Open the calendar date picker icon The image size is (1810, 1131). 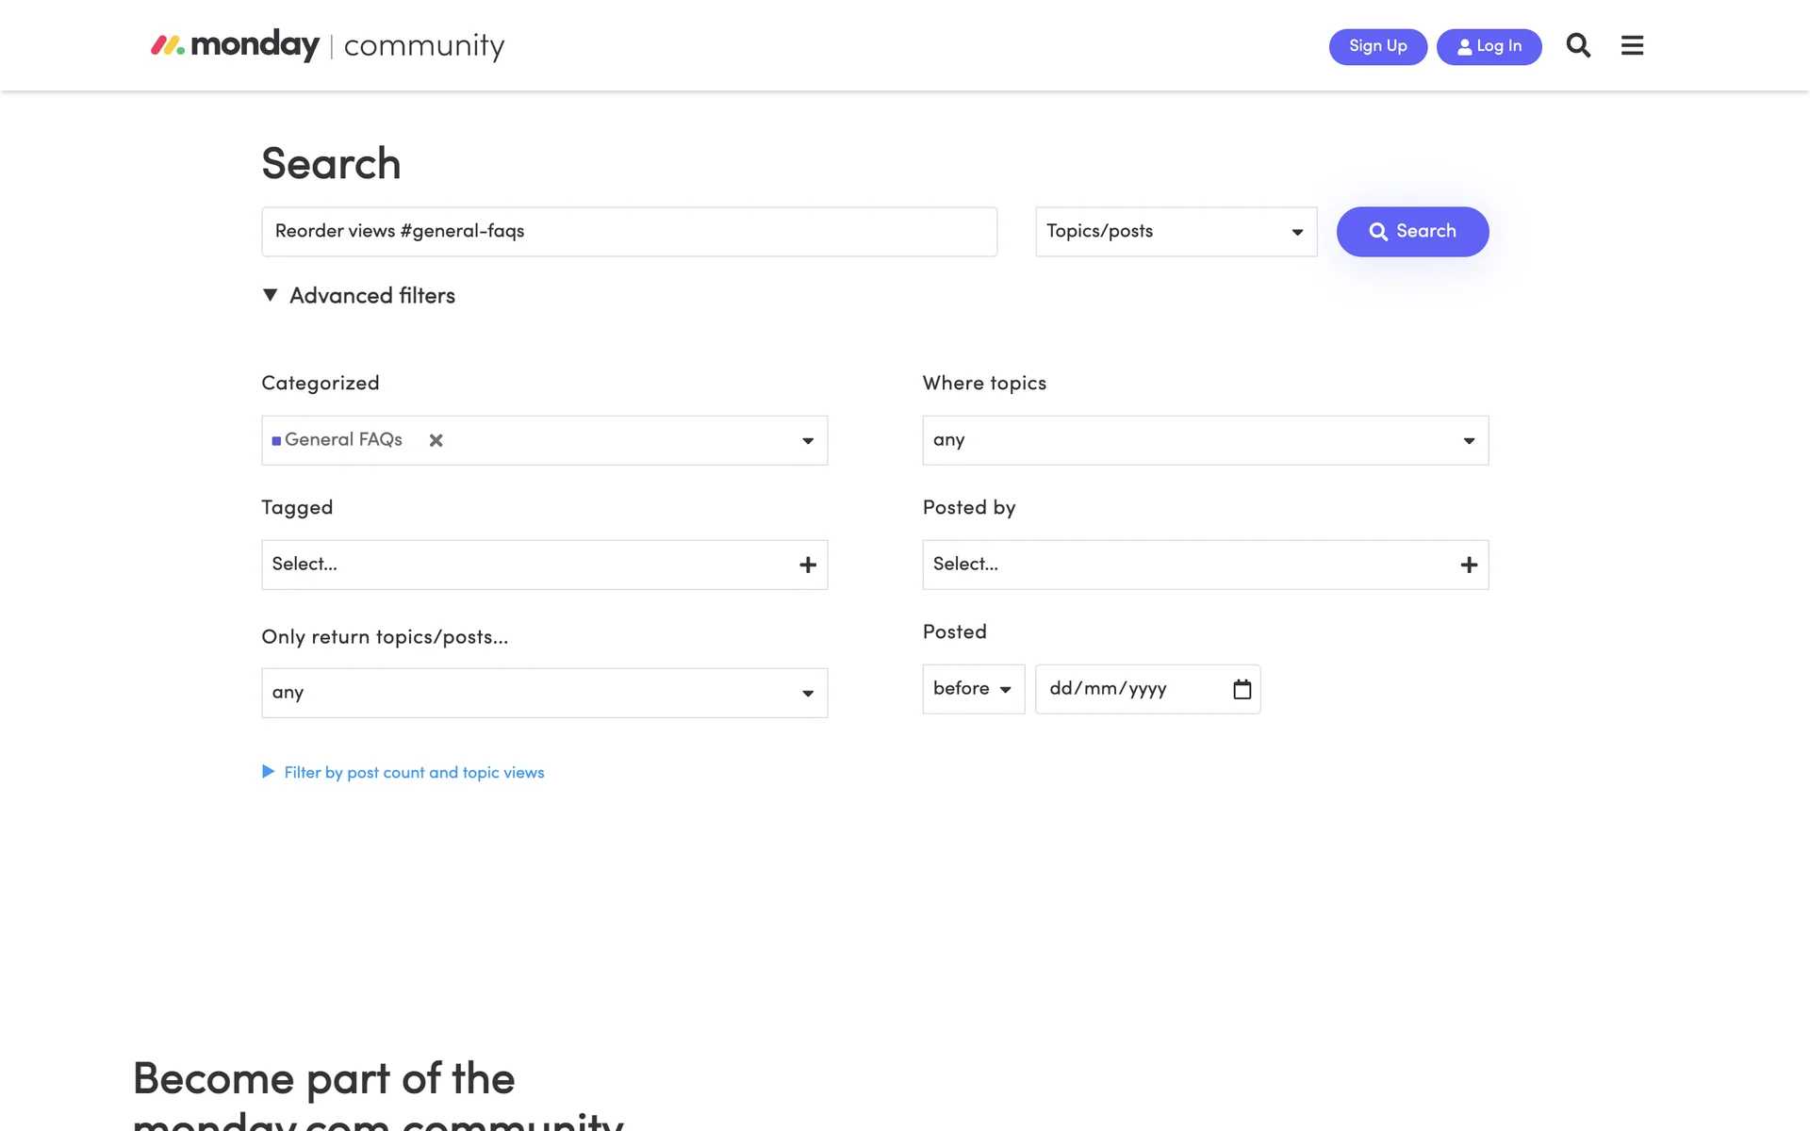point(1242,689)
